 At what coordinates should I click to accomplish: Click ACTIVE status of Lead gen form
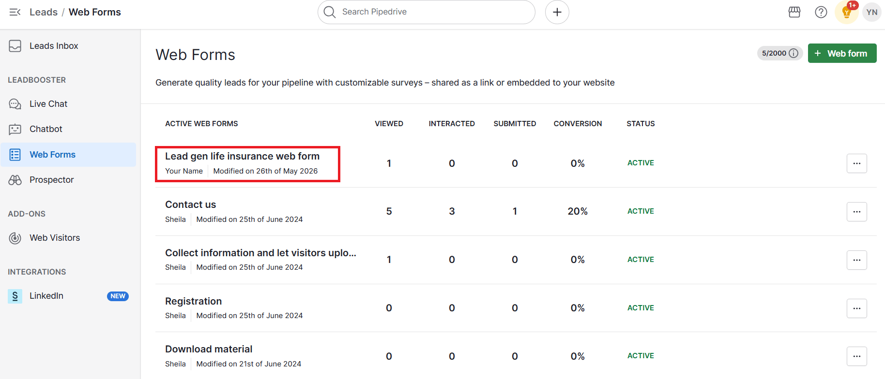641,163
